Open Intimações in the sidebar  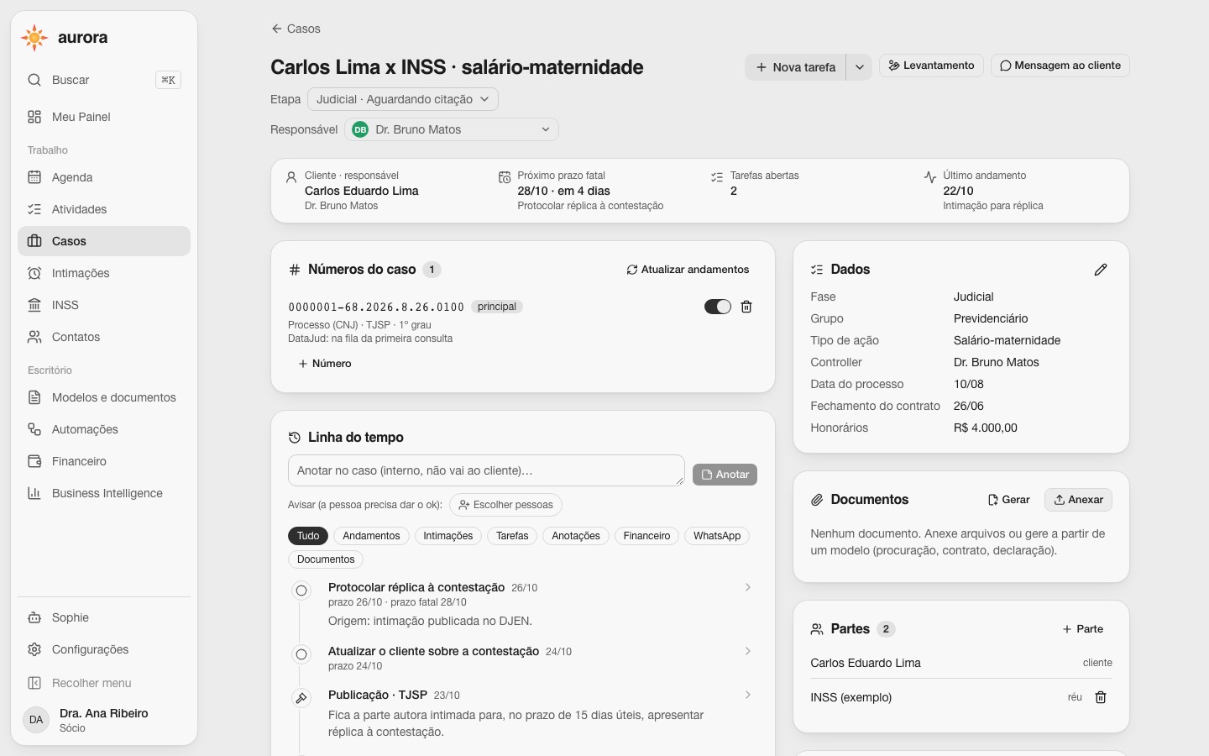point(104,273)
